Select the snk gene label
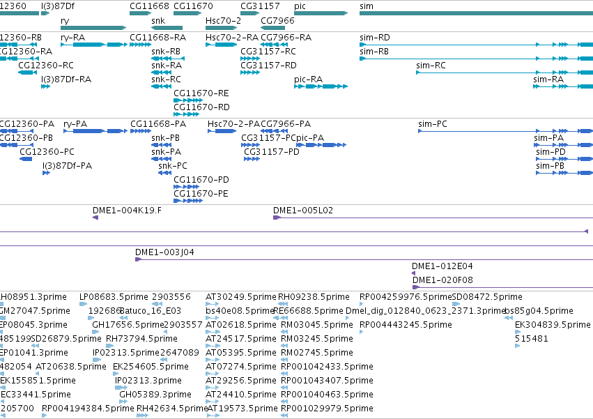 pyautogui.click(x=158, y=20)
